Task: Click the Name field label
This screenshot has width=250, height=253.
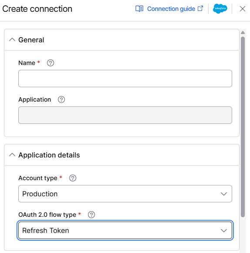Action: click(27, 63)
